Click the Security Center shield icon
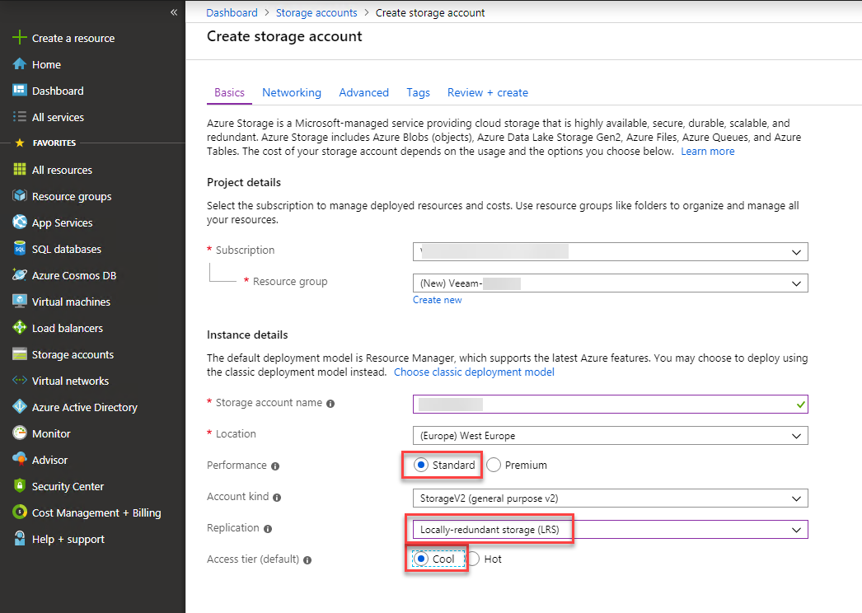Screen dimensions: 862x613 [19, 486]
